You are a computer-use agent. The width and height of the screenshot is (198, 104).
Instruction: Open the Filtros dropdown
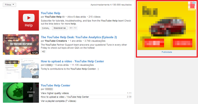[x=9, y=5]
